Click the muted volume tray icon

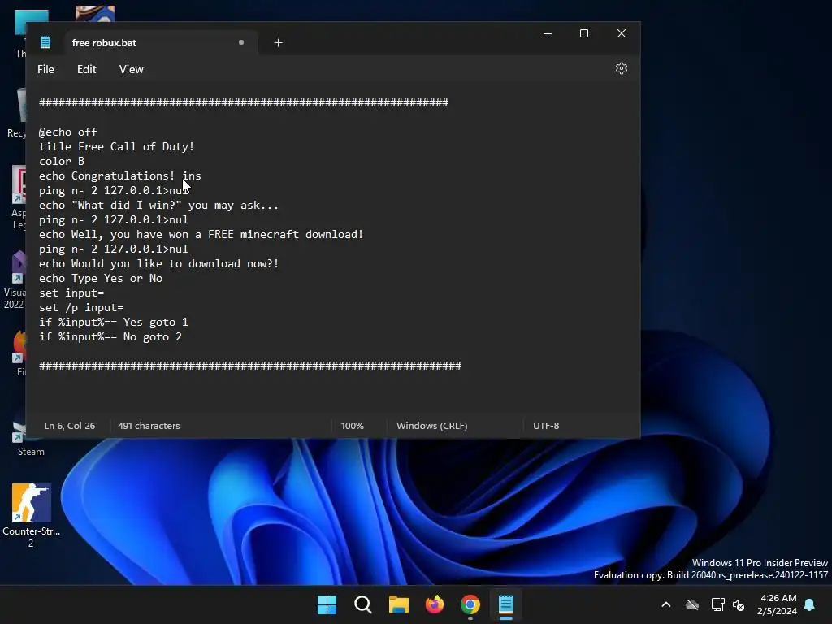point(739,604)
